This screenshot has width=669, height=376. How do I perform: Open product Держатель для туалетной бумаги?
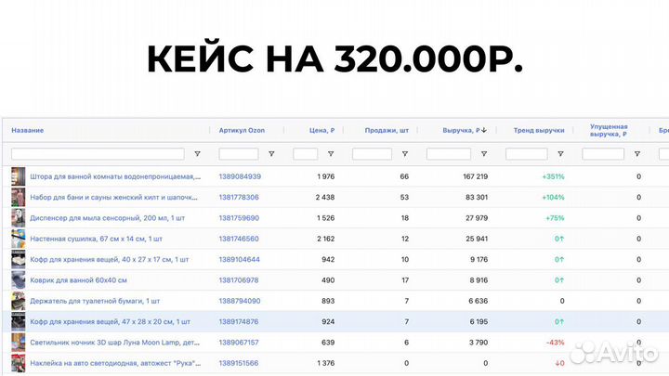(95, 301)
